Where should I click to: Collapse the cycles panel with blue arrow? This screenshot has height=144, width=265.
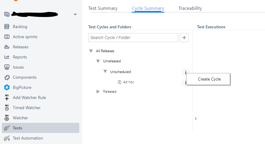(x=196, y=118)
